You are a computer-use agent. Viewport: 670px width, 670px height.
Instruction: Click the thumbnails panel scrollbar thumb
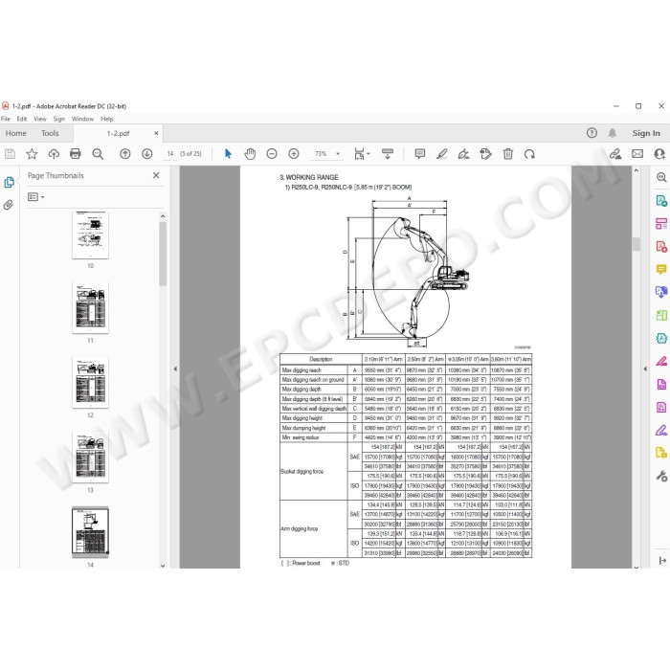point(163,254)
